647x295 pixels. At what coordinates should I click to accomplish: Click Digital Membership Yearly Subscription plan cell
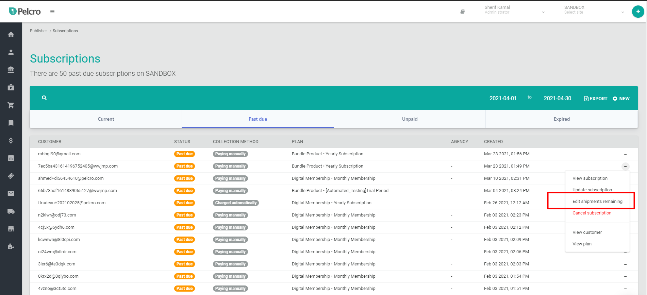coord(332,203)
